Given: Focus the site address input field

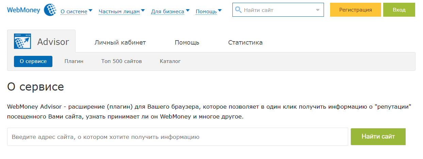Looking at the screenshot, I should (177, 137).
